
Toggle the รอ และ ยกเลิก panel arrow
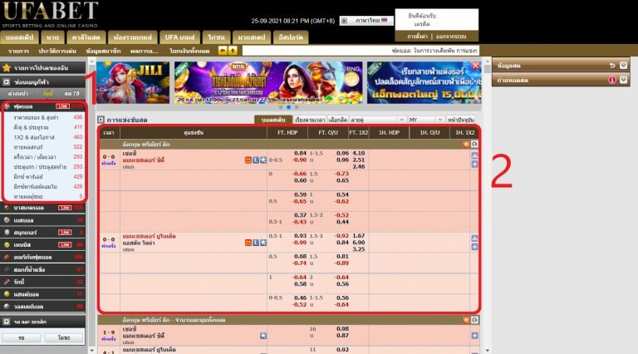(7, 322)
